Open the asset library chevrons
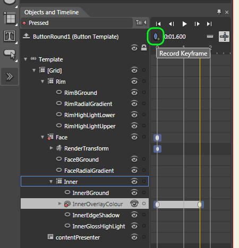 9,76
